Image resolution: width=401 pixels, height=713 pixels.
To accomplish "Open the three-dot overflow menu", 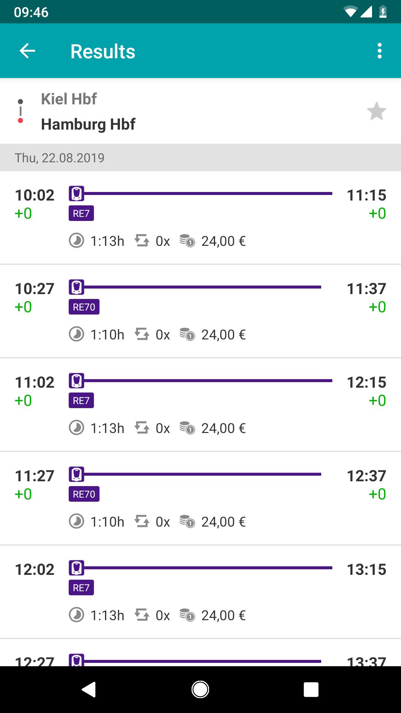I will click(x=379, y=51).
